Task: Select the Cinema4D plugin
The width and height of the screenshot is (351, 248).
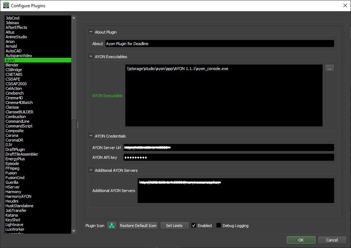Action: point(38,98)
